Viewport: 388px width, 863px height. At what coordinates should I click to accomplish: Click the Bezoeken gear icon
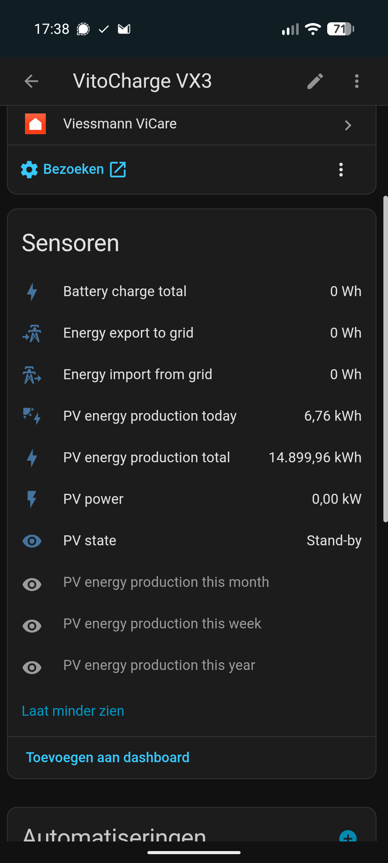(x=29, y=170)
